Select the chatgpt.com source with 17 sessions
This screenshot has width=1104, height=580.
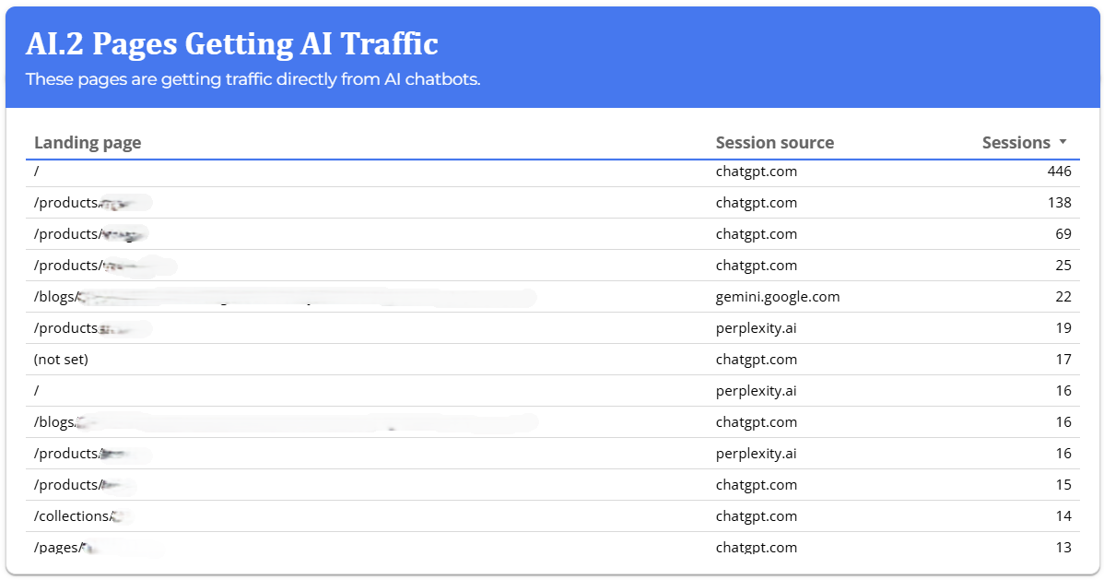coord(756,360)
